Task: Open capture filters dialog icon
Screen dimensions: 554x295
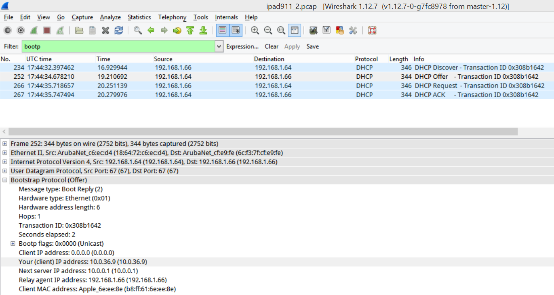Action: pyautogui.click(x=313, y=31)
